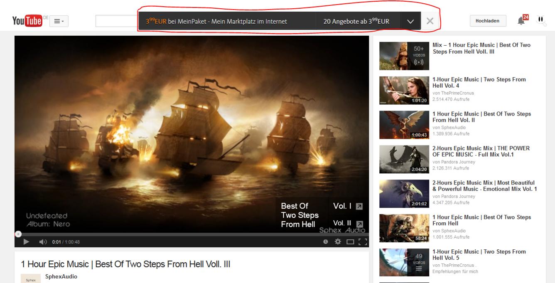Image resolution: width=555 pixels, height=283 pixels.
Task: Open notifications bell with 24 badge
Action: point(522,20)
